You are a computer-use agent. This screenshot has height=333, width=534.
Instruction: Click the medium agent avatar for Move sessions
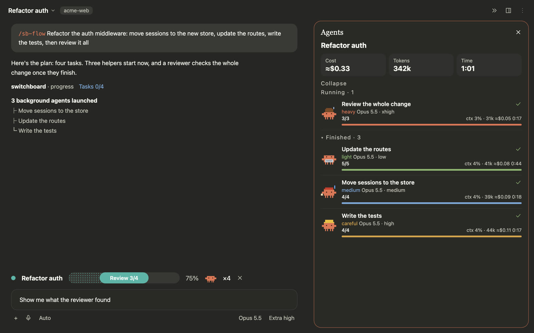coord(329,191)
